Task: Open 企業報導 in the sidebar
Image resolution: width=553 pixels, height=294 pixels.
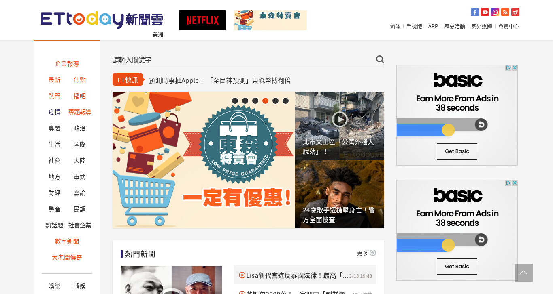Action: (67, 63)
